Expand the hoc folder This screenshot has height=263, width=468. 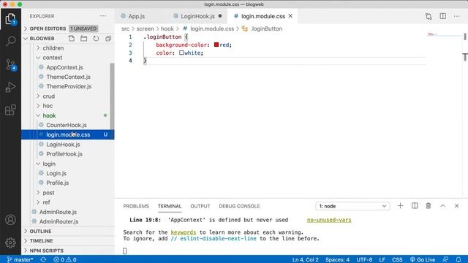click(x=48, y=106)
